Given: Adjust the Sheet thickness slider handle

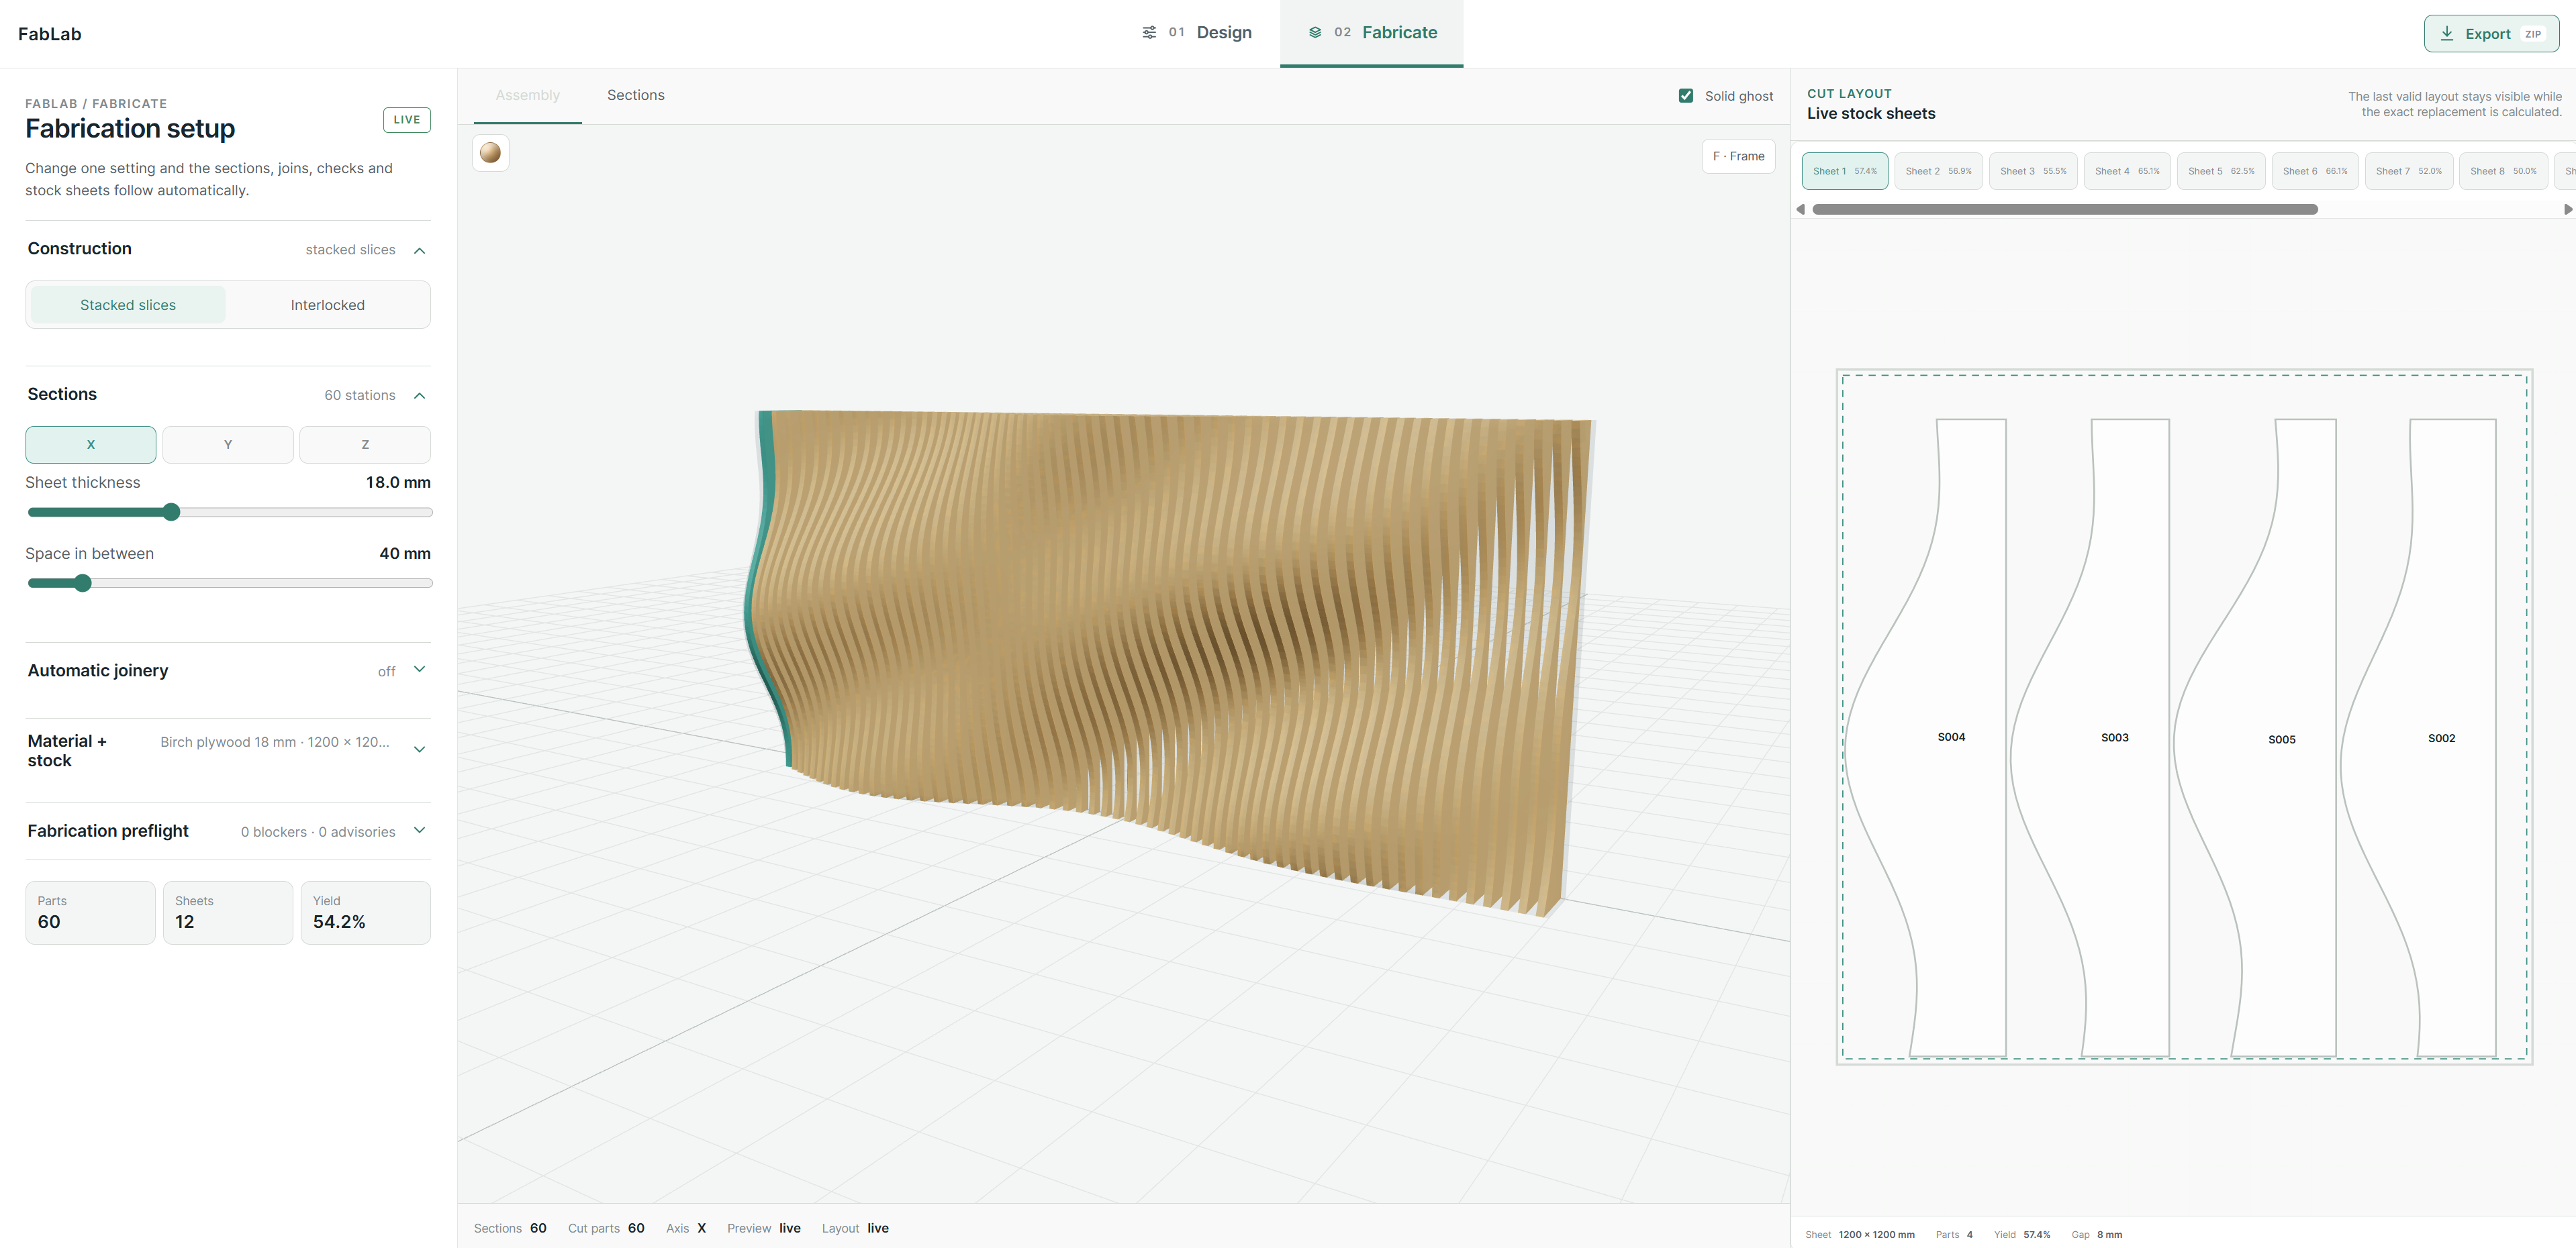Looking at the screenshot, I should (171, 513).
